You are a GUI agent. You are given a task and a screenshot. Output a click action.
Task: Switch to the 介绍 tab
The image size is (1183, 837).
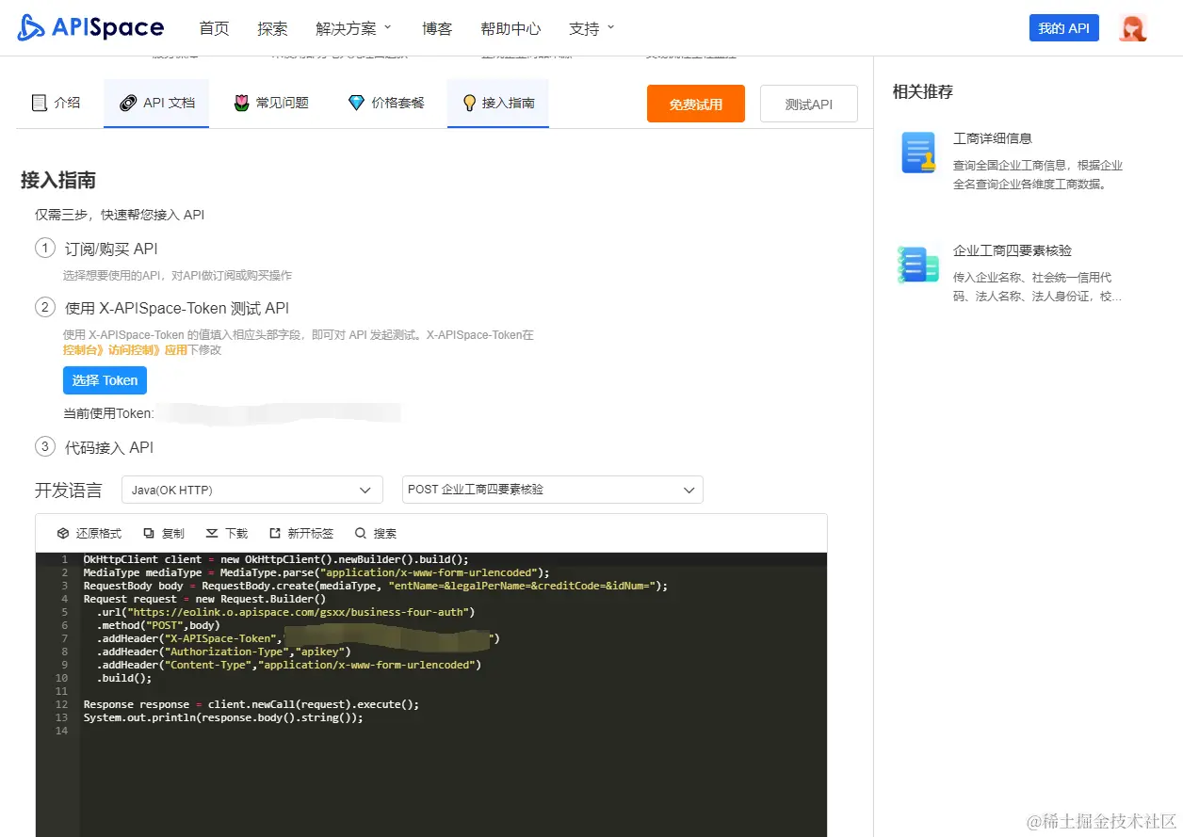coord(57,103)
